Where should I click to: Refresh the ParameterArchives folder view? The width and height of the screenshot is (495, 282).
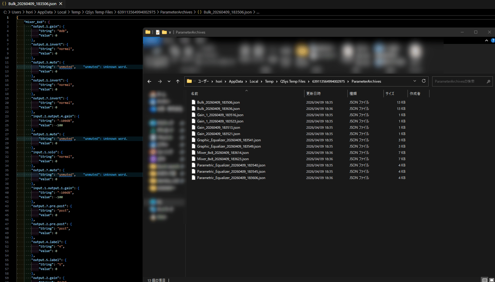(424, 81)
